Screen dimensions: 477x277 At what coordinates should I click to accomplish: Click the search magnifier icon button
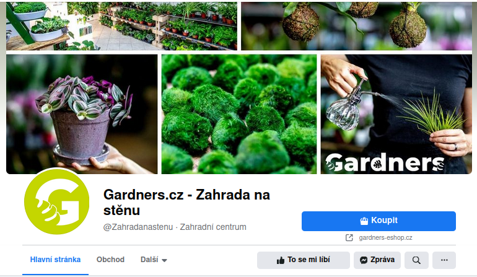(416, 260)
